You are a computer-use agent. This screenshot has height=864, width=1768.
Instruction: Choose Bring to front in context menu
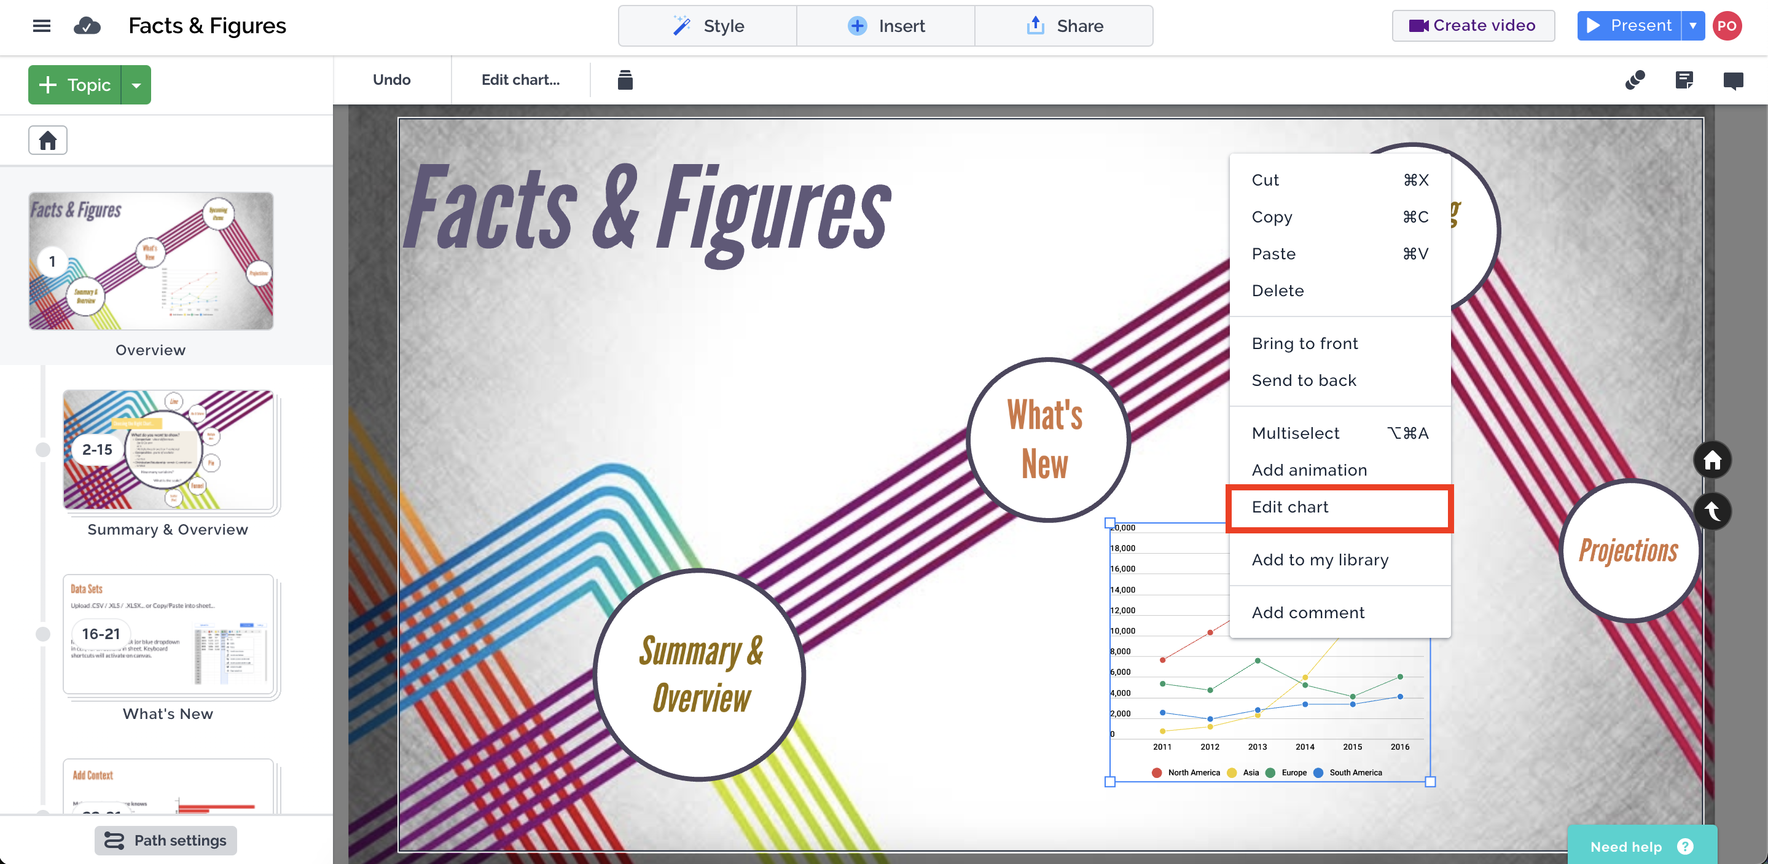[x=1304, y=344]
